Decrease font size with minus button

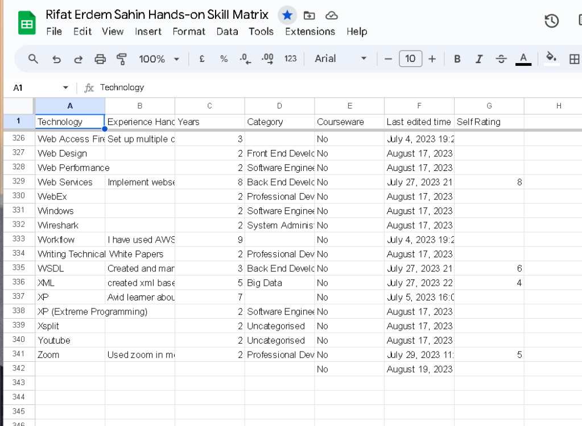coord(388,59)
